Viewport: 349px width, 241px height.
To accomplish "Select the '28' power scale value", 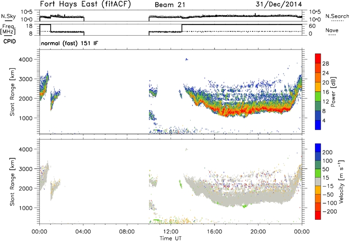I will (x=325, y=64).
